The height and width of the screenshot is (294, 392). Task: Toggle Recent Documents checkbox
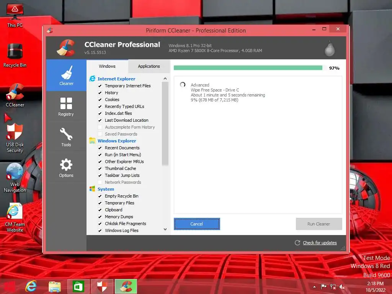[100, 148]
